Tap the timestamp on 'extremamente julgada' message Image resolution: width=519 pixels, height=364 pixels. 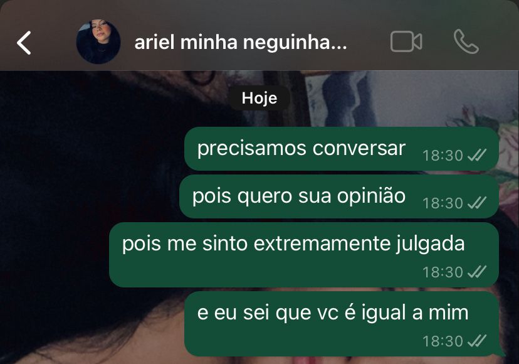pyautogui.click(x=443, y=272)
